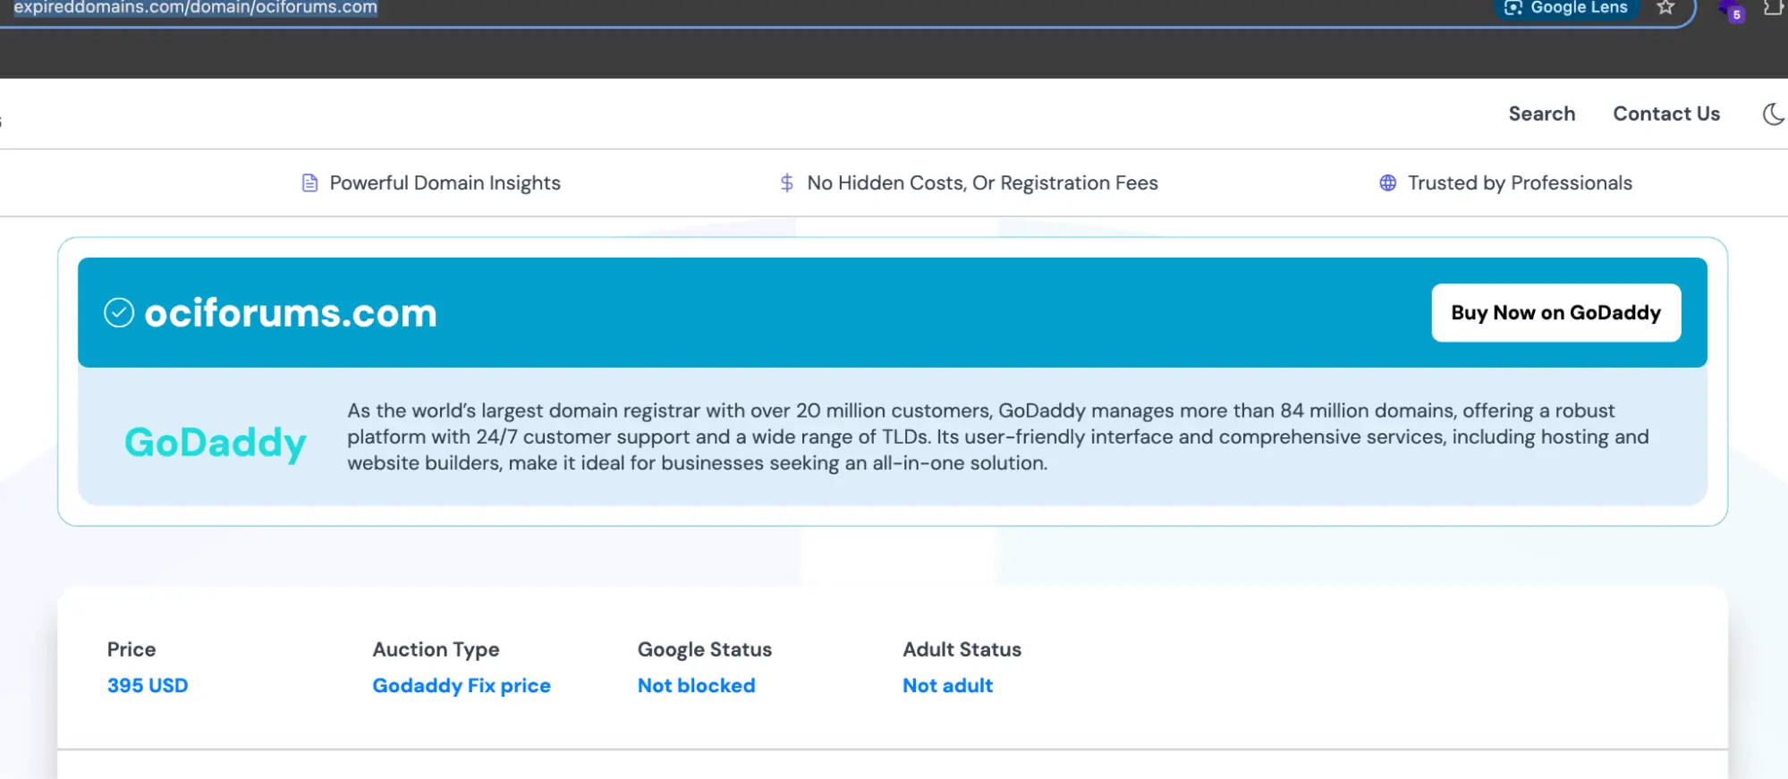This screenshot has width=1788, height=779.
Task: Click the ociforums.com domain heading
Action: click(291, 313)
